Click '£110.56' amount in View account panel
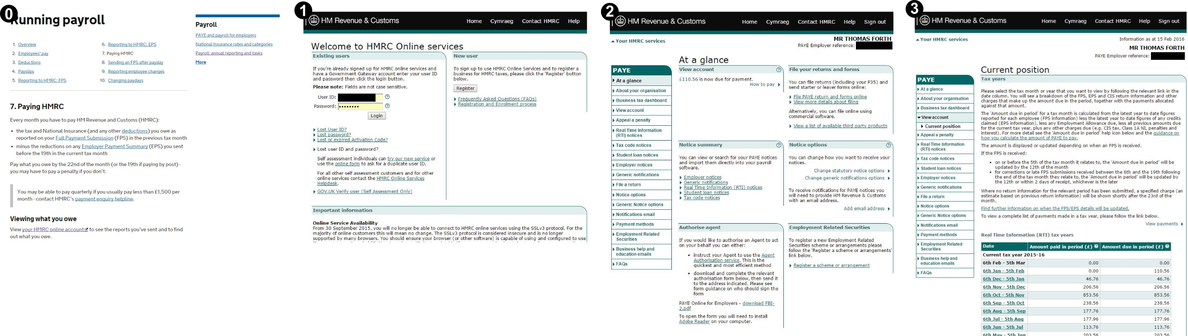The width and height of the screenshot is (1188, 336). tap(688, 80)
